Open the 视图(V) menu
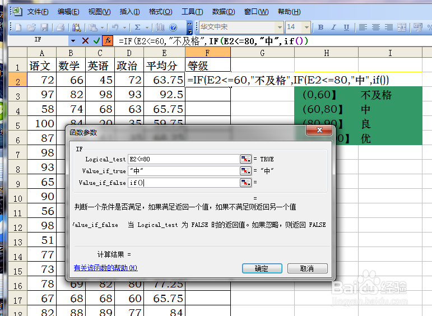The height and width of the screenshot is (316, 432). [100, 12]
